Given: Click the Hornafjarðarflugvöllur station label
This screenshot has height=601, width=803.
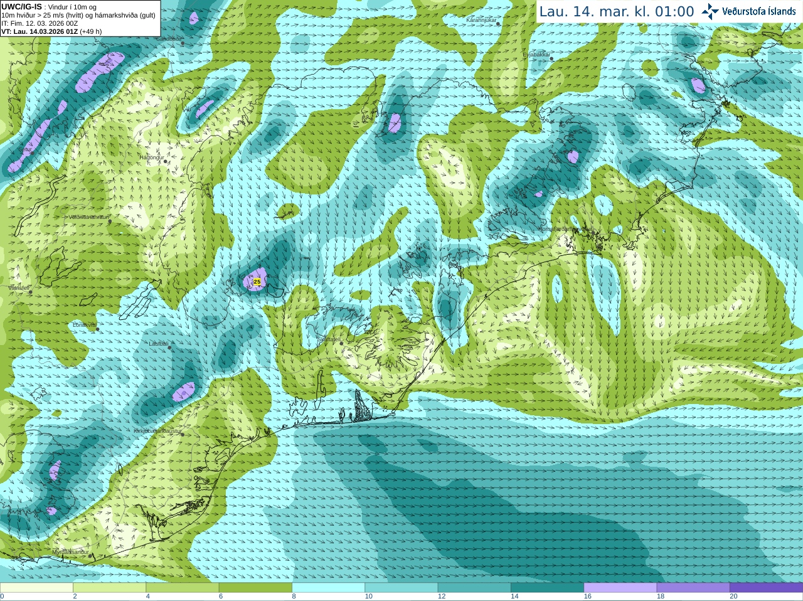Looking at the screenshot, I should click(x=565, y=229).
